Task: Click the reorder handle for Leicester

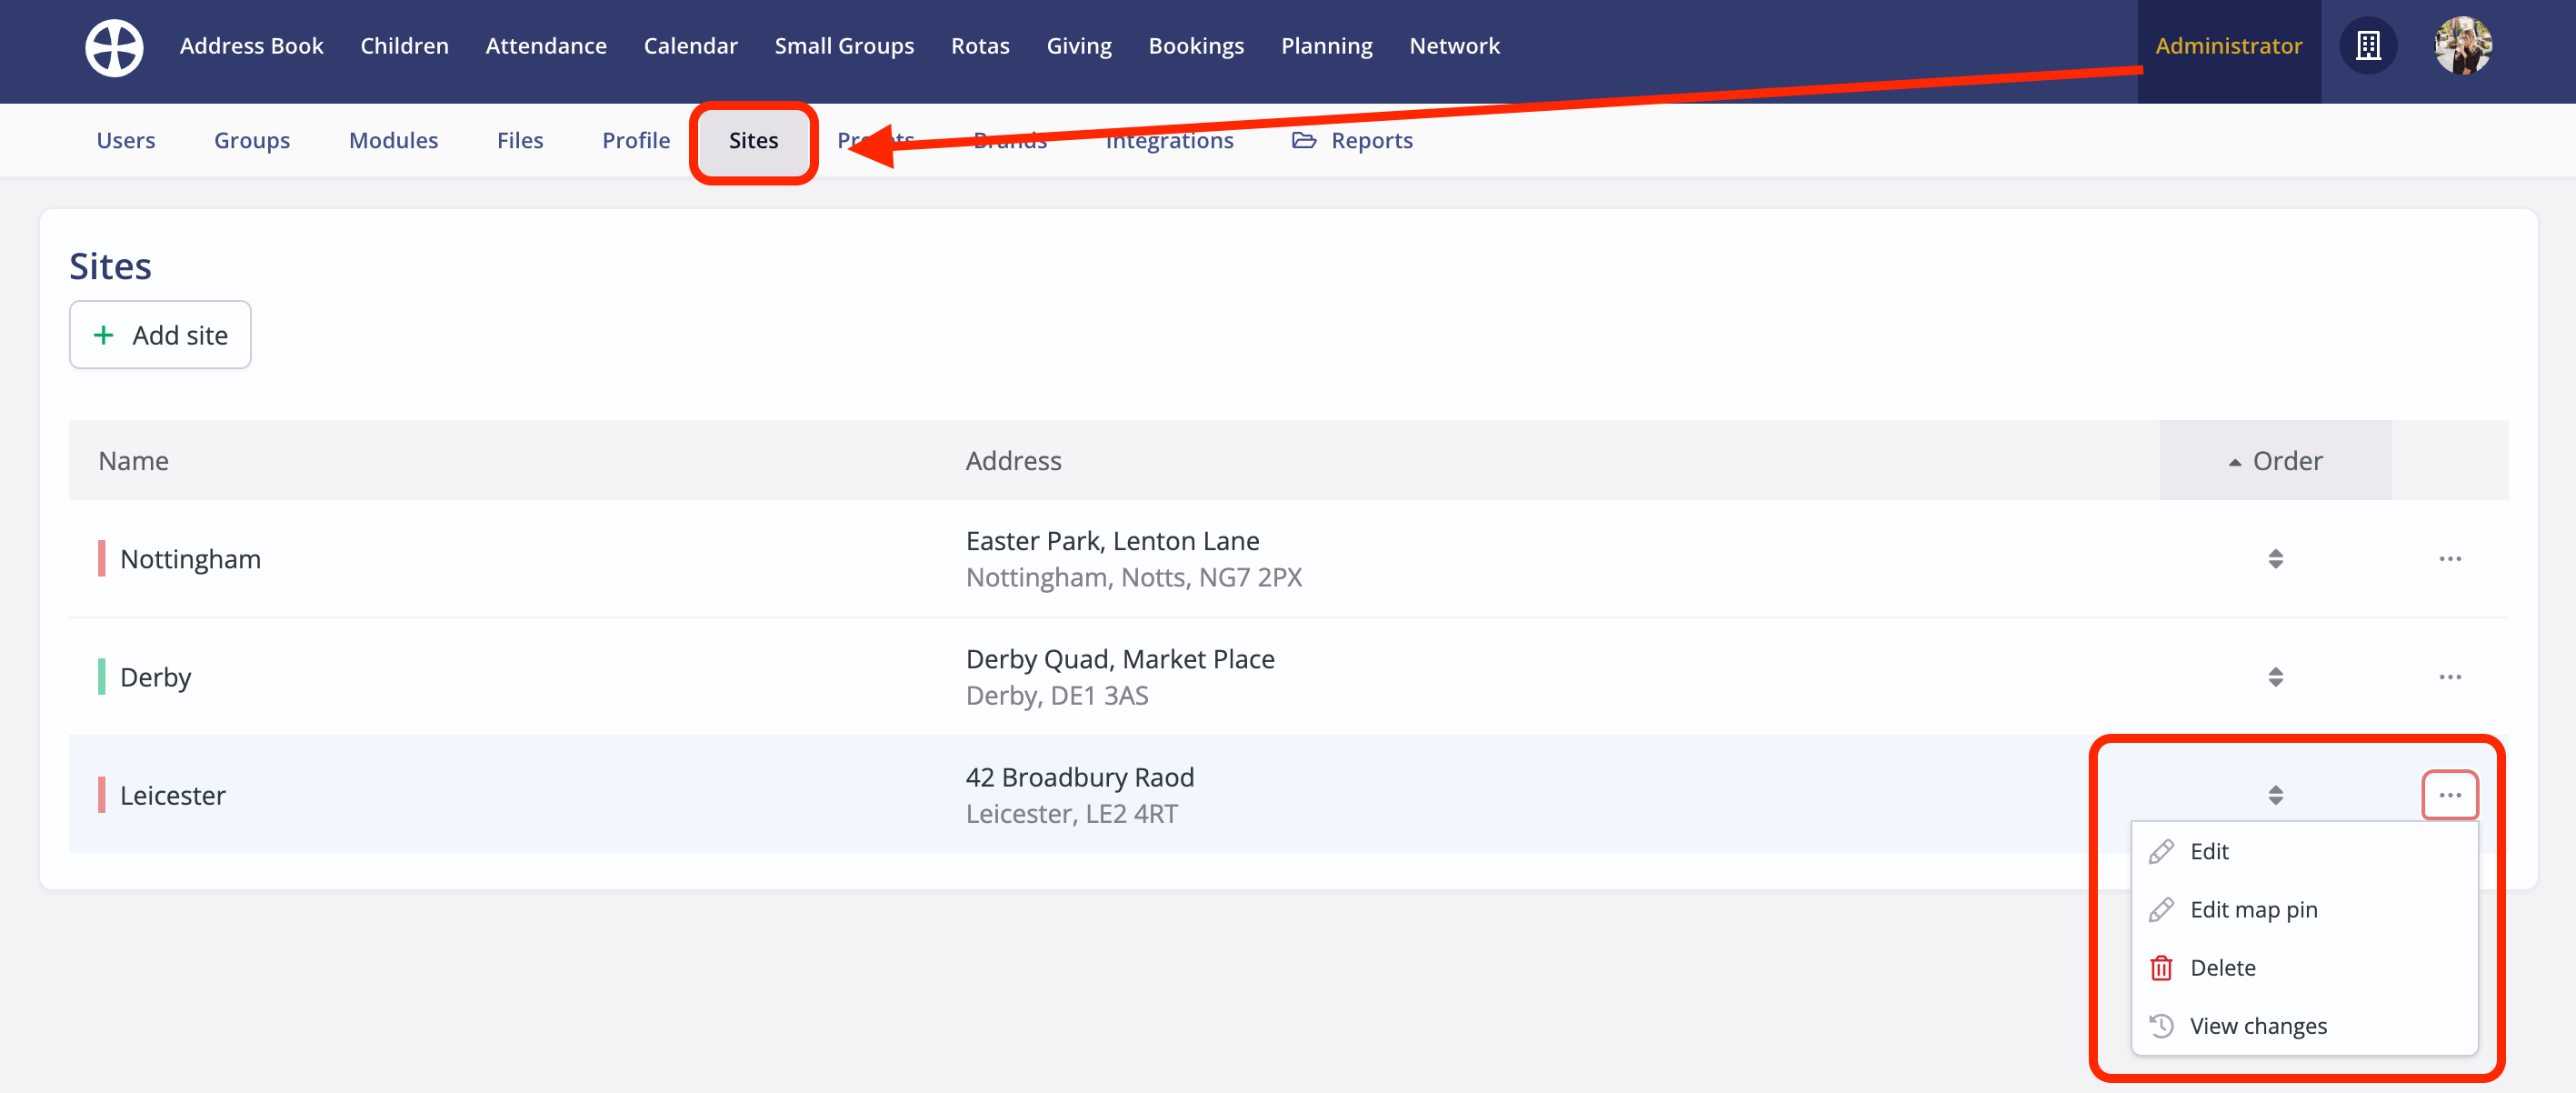Action: (x=2275, y=795)
